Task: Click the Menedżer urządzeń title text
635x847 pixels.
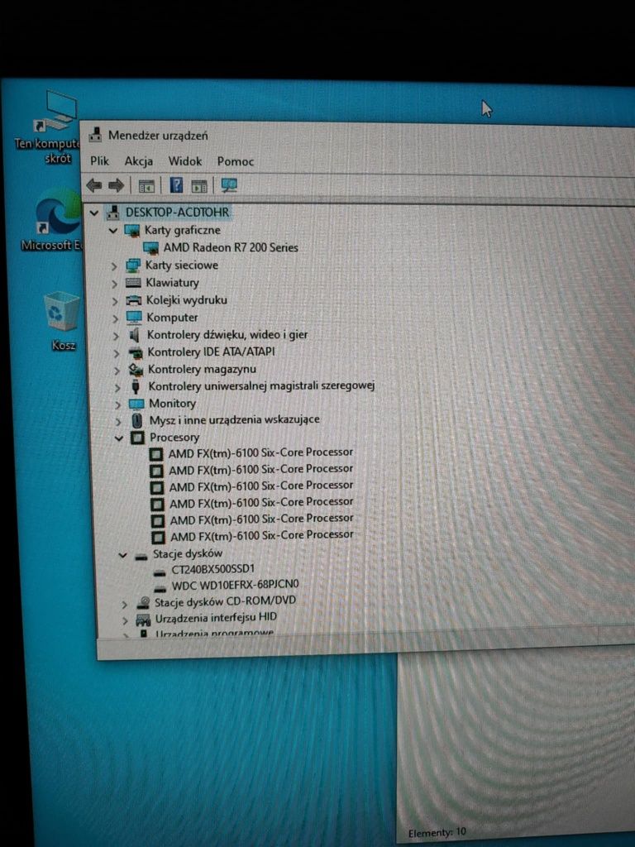Action: [x=158, y=135]
